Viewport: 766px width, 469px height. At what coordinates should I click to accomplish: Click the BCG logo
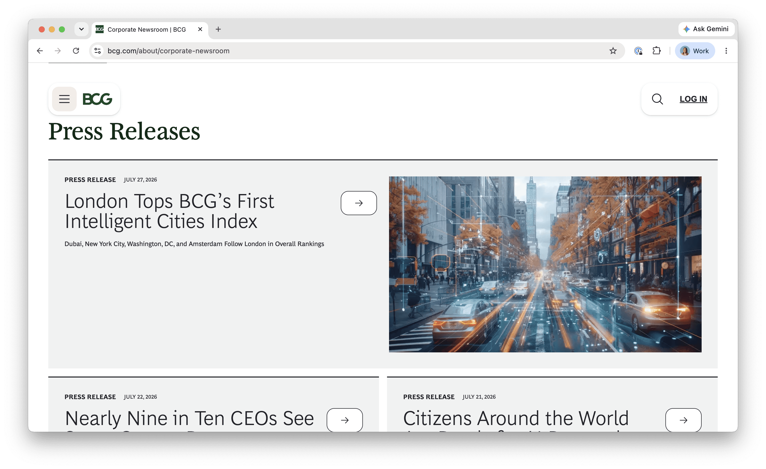pyautogui.click(x=97, y=99)
